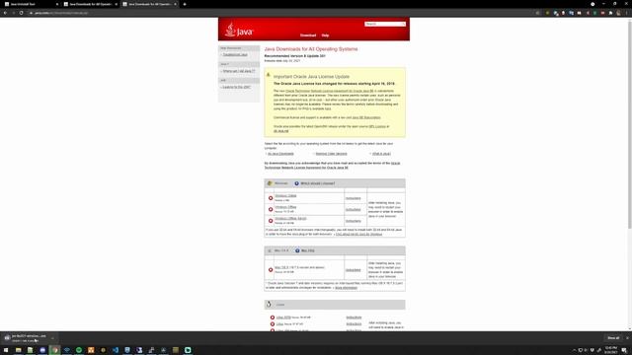Viewport: 632px width, 355px height.
Task: Click the taskbar clock
Action: [x=611, y=350]
